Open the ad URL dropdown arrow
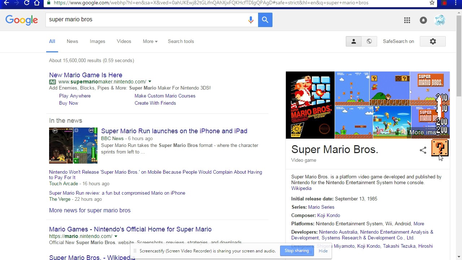This screenshot has height=260, width=462. (150, 82)
